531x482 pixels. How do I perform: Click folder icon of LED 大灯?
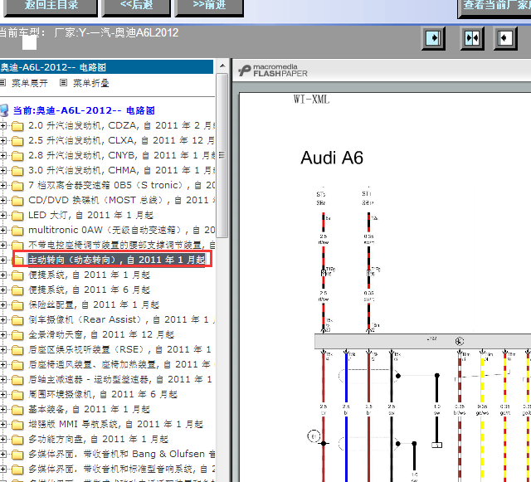(17, 216)
